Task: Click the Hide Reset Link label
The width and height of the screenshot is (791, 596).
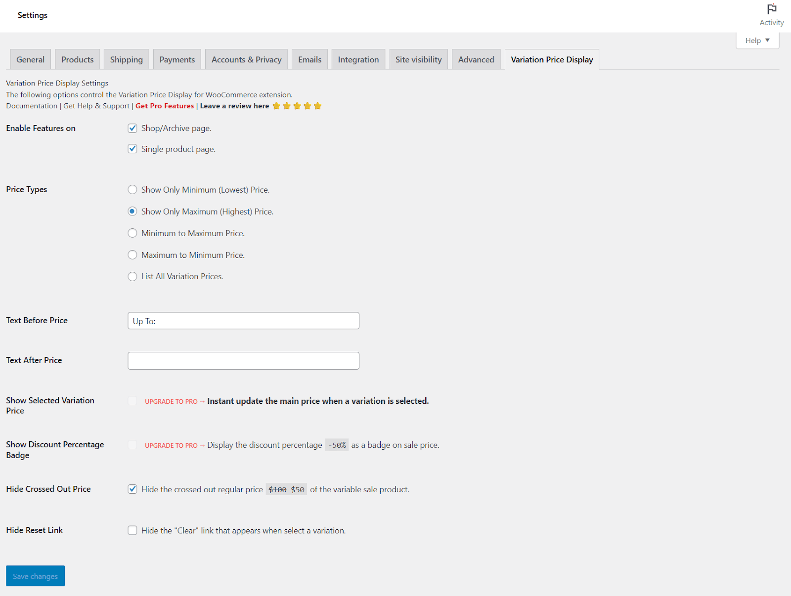Action: point(35,530)
